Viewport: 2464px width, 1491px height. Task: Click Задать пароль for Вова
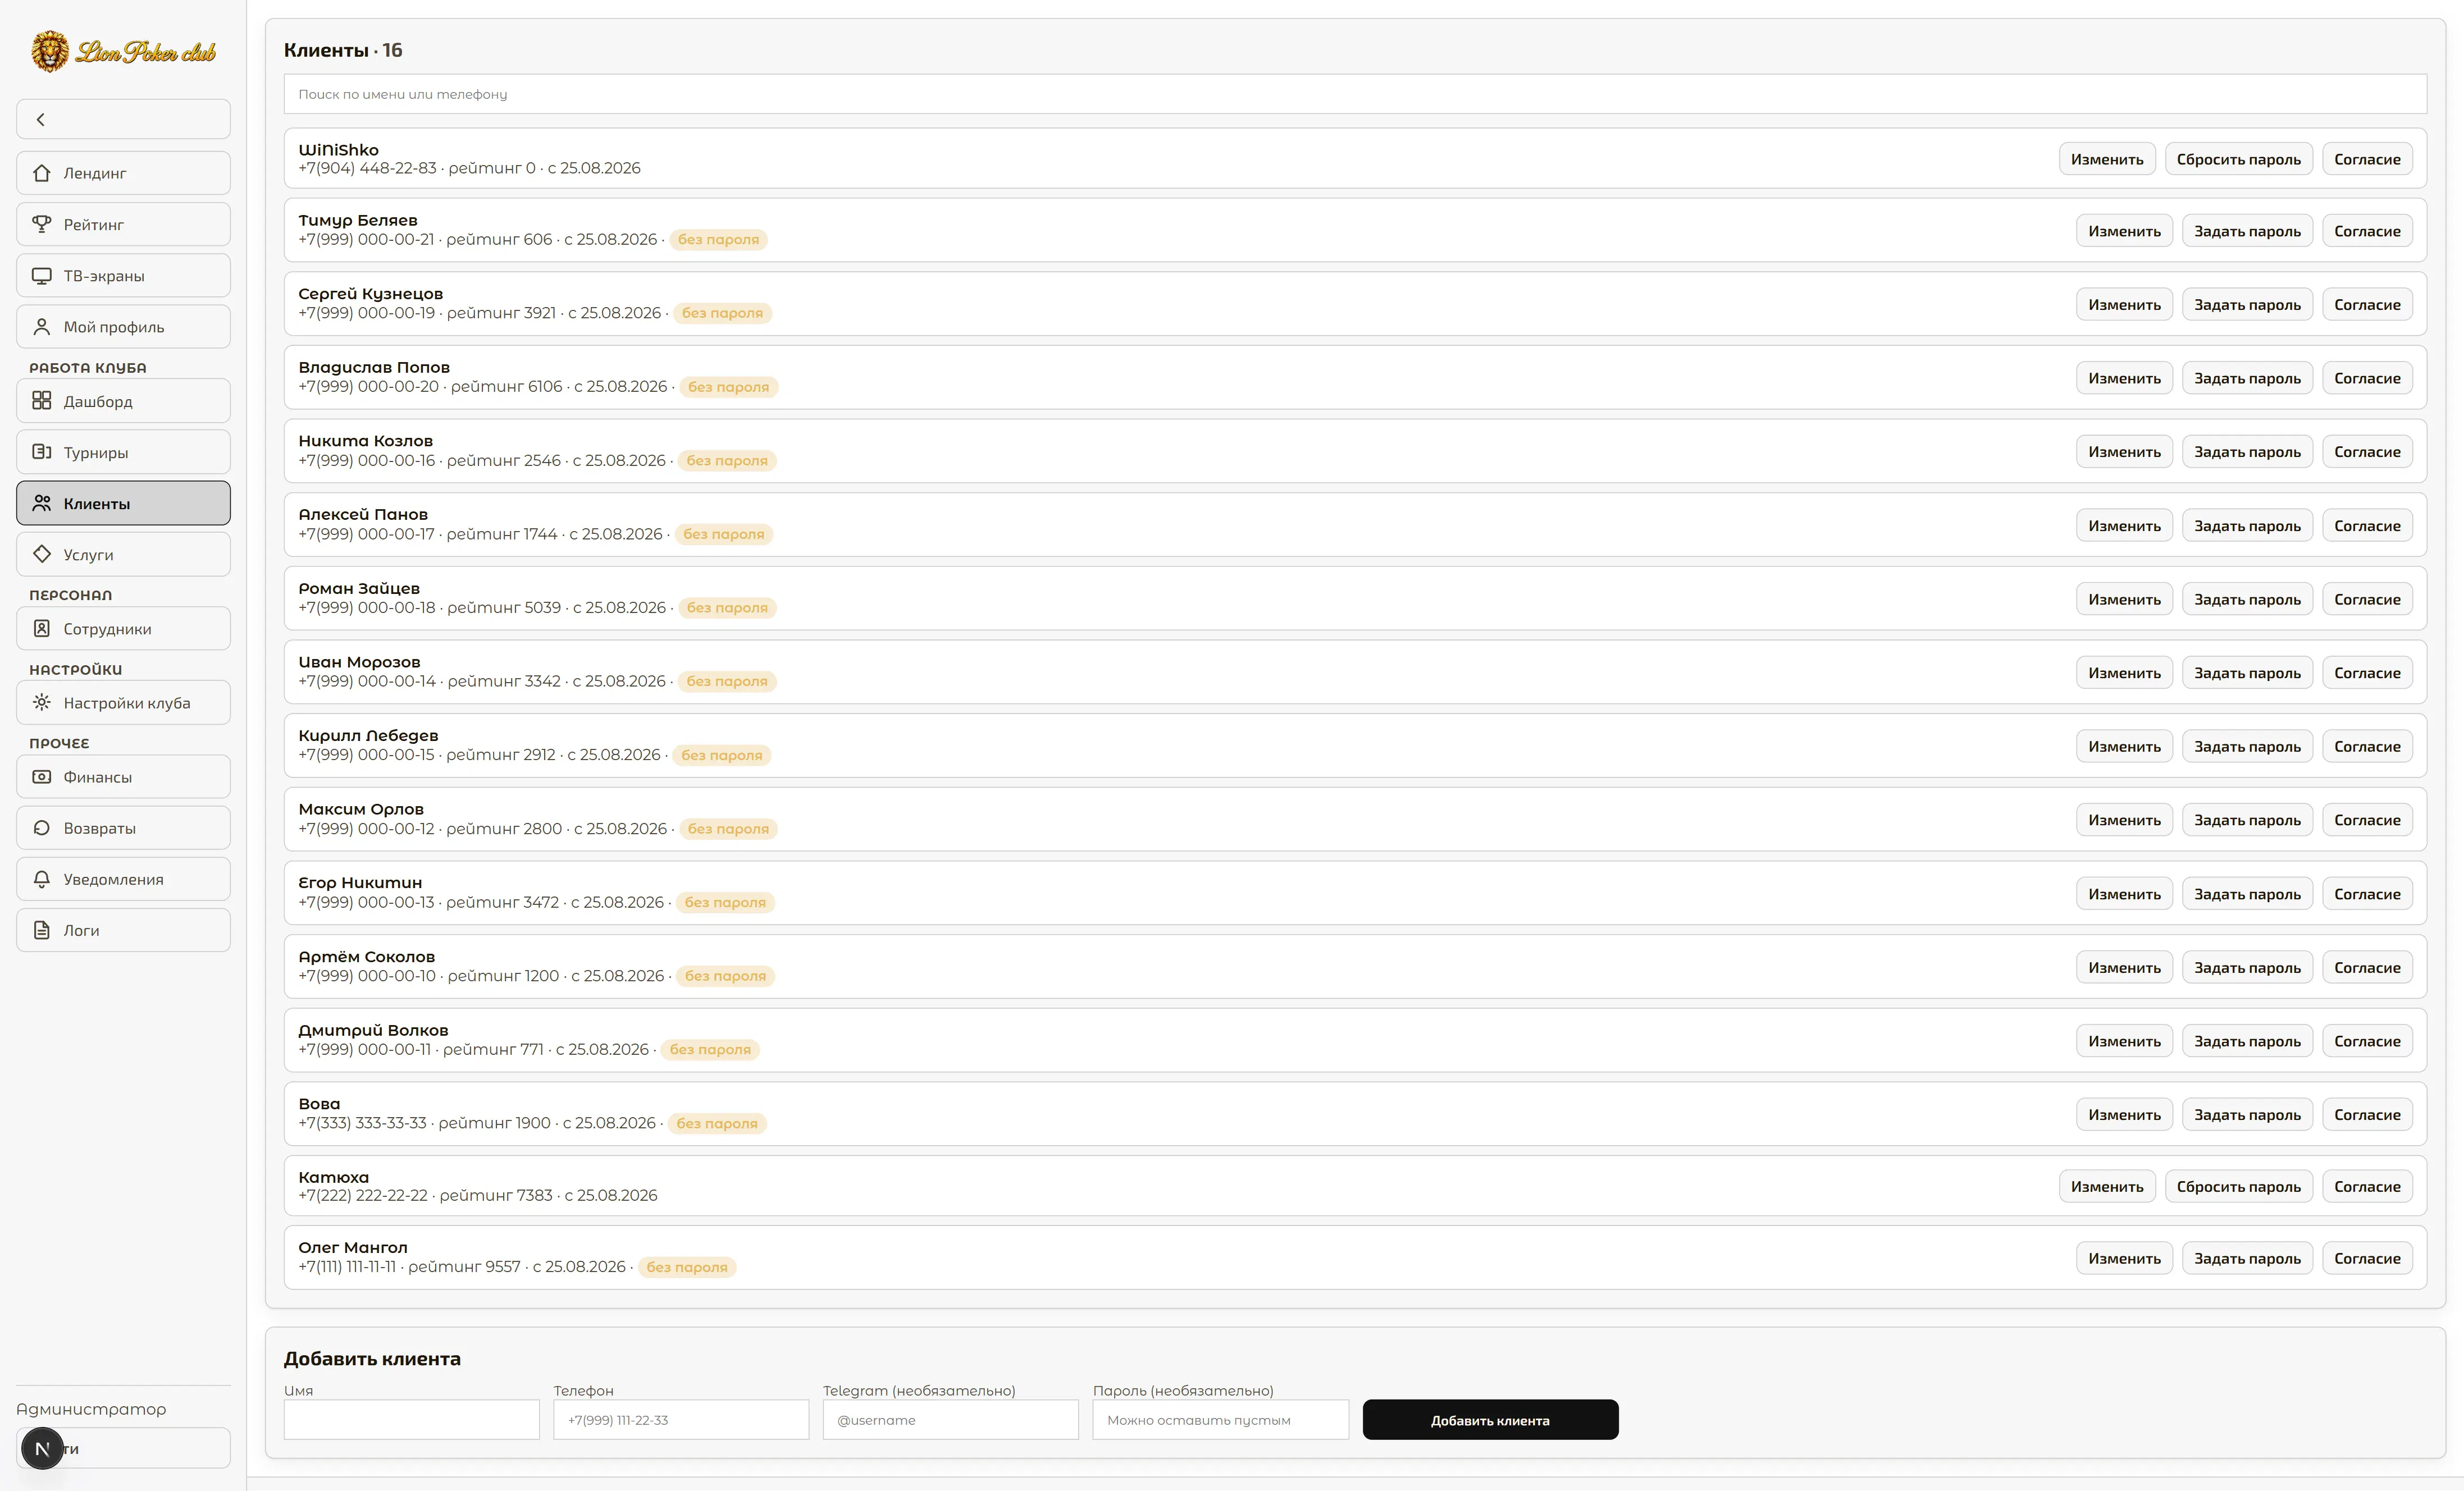2247,1115
